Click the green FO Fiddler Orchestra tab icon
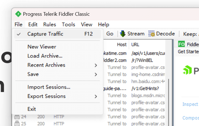199x126 pixels. click(x=182, y=44)
